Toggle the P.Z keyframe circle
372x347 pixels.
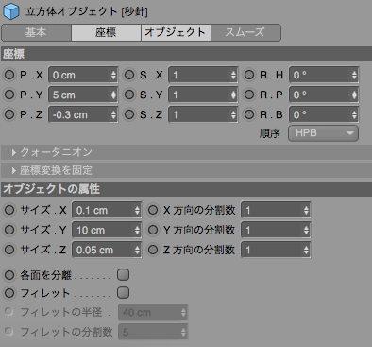[9, 114]
